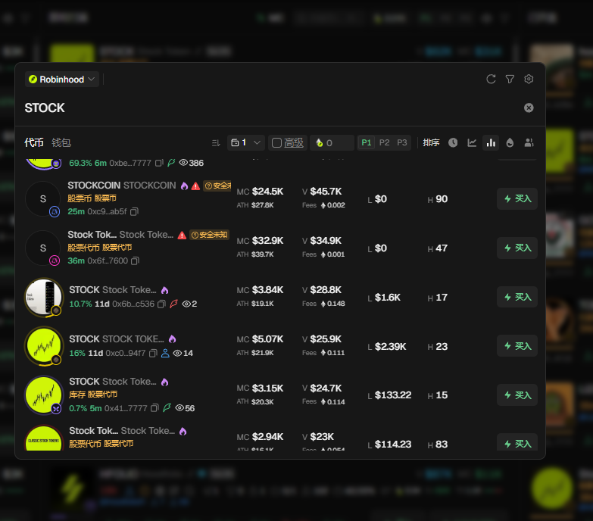Open the wallet count 1 dropdown
The image size is (593, 521).
point(246,142)
